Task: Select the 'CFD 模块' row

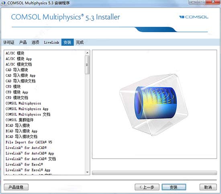Action: tap(45, 87)
